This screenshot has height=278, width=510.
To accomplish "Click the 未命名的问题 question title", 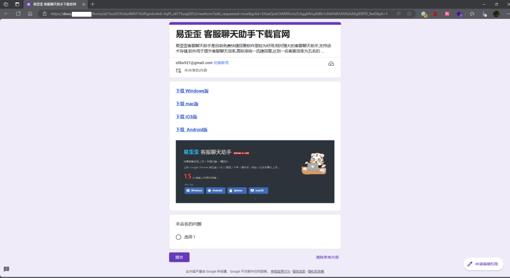I will [188, 224].
